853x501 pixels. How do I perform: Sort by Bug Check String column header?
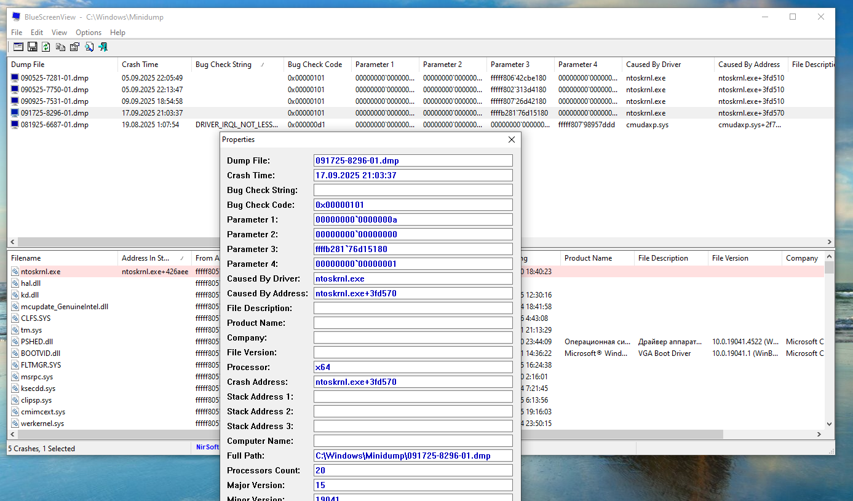click(x=237, y=65)
